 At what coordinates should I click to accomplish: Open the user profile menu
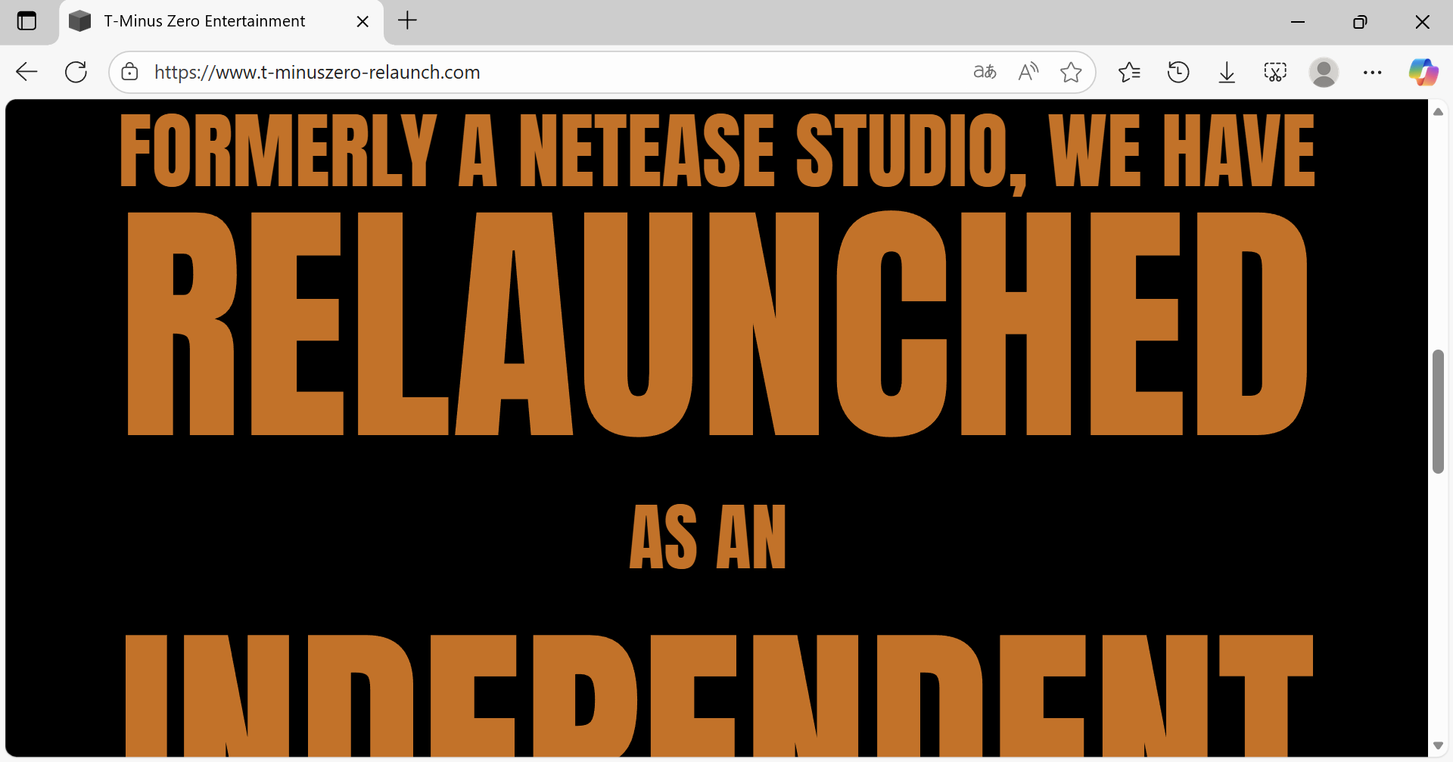pyautogui.click(x=1324, y=72)
